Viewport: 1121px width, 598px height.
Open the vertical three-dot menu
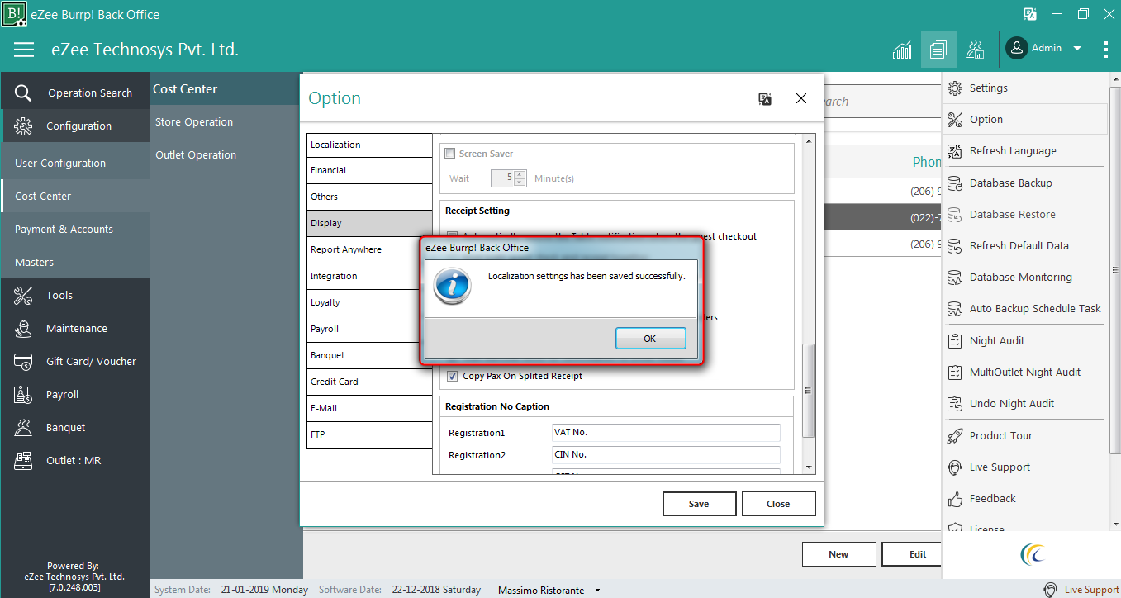[x=1106, y=49]
